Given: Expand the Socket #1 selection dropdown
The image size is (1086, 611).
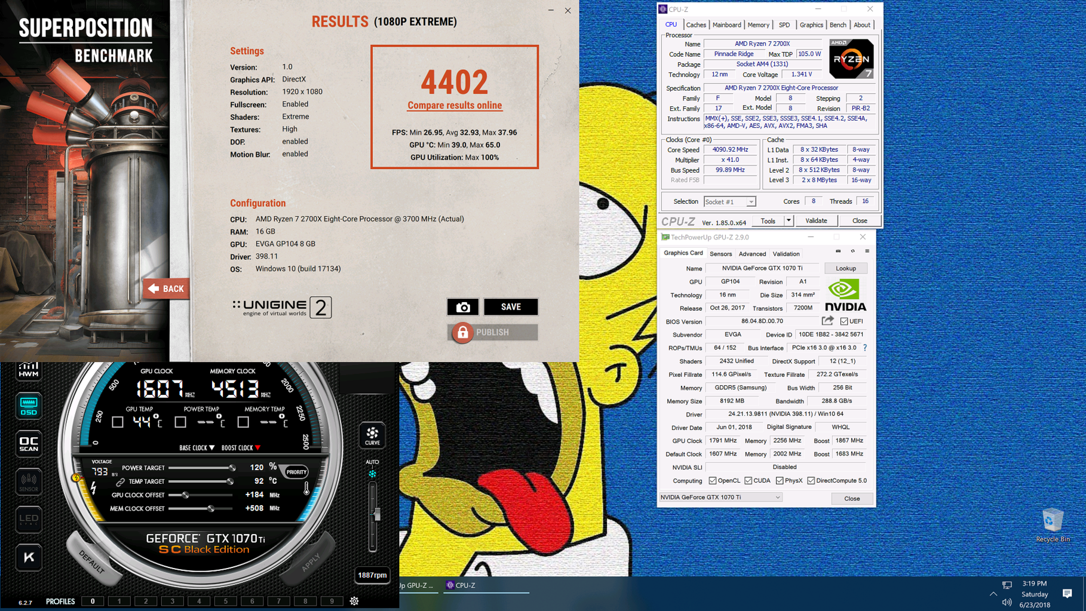Looking at the screenshot, I should click(750, 202).
